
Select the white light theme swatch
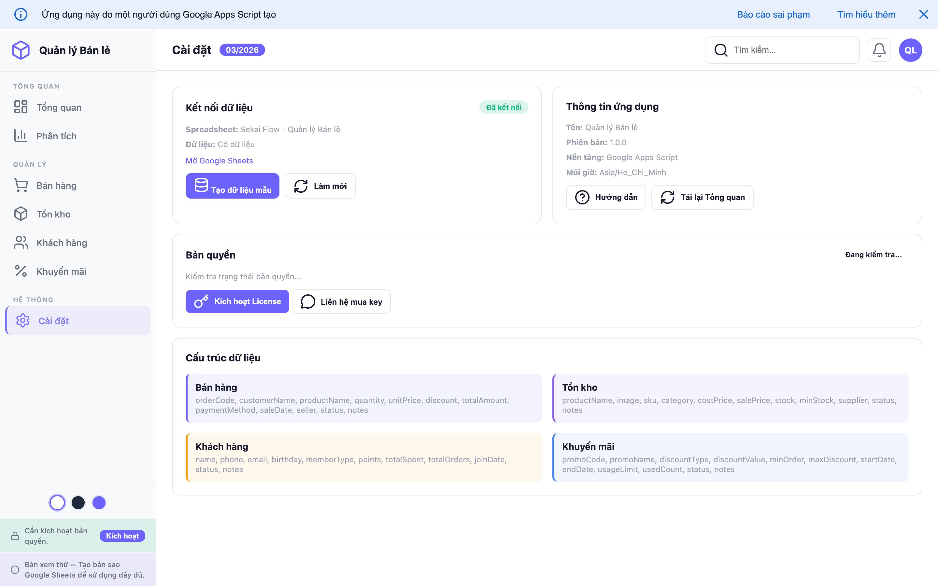[57, 503]
